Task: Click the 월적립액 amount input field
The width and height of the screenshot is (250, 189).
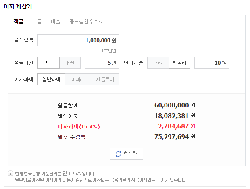Action: tap(78, 40)
